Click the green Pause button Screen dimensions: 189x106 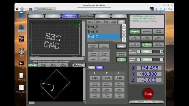tap(121, 59)
